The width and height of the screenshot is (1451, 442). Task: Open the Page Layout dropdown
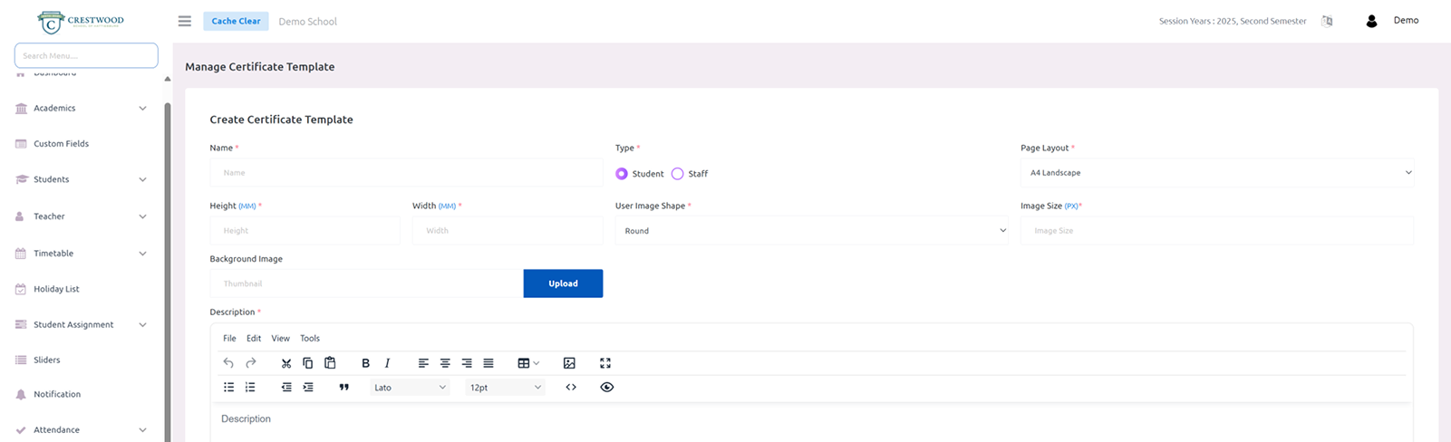click(x=1216, y=173)
